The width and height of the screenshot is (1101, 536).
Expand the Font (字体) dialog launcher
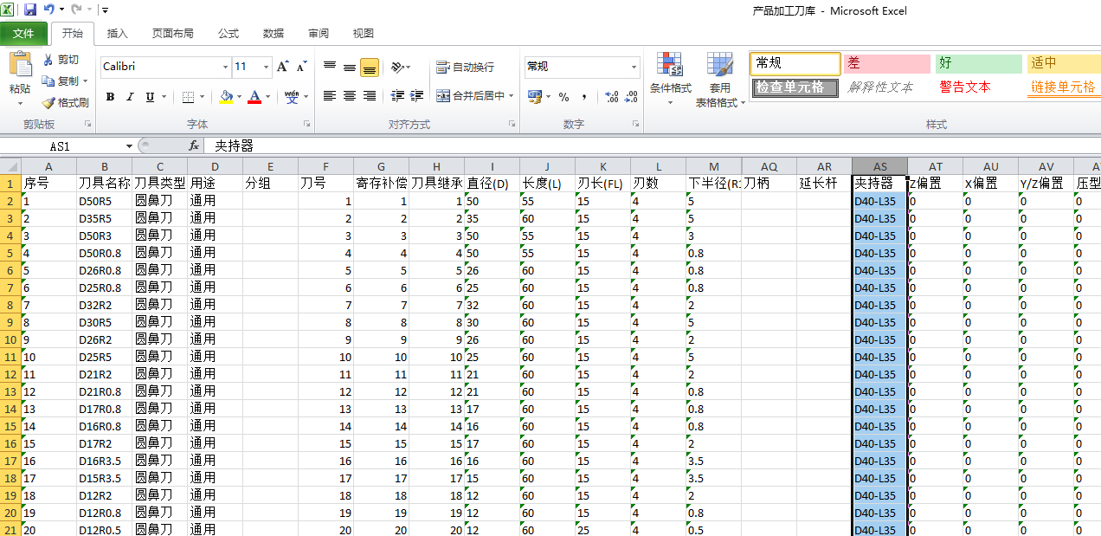tap(306, 125)
